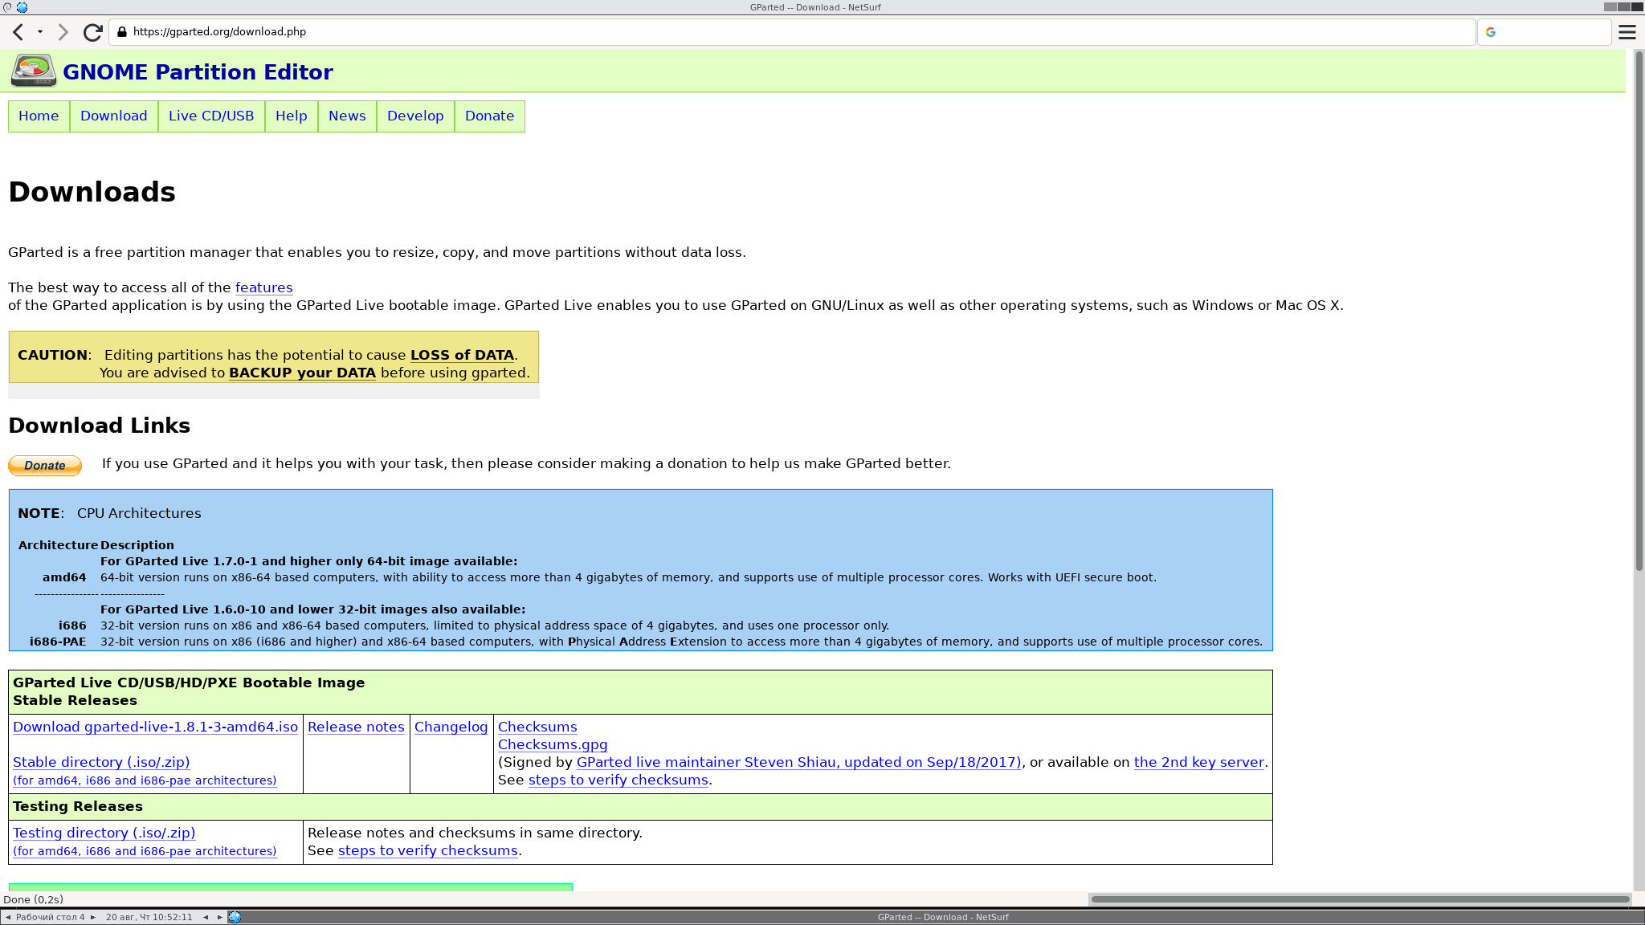Open the Checksums link

tap(537, 727)
